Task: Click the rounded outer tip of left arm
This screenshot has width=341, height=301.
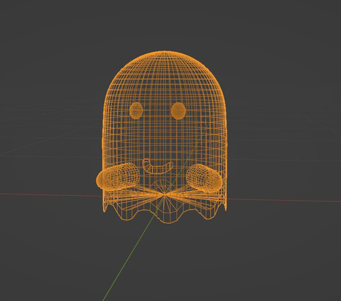Action: pyautogui.click(x=99, y=181)
